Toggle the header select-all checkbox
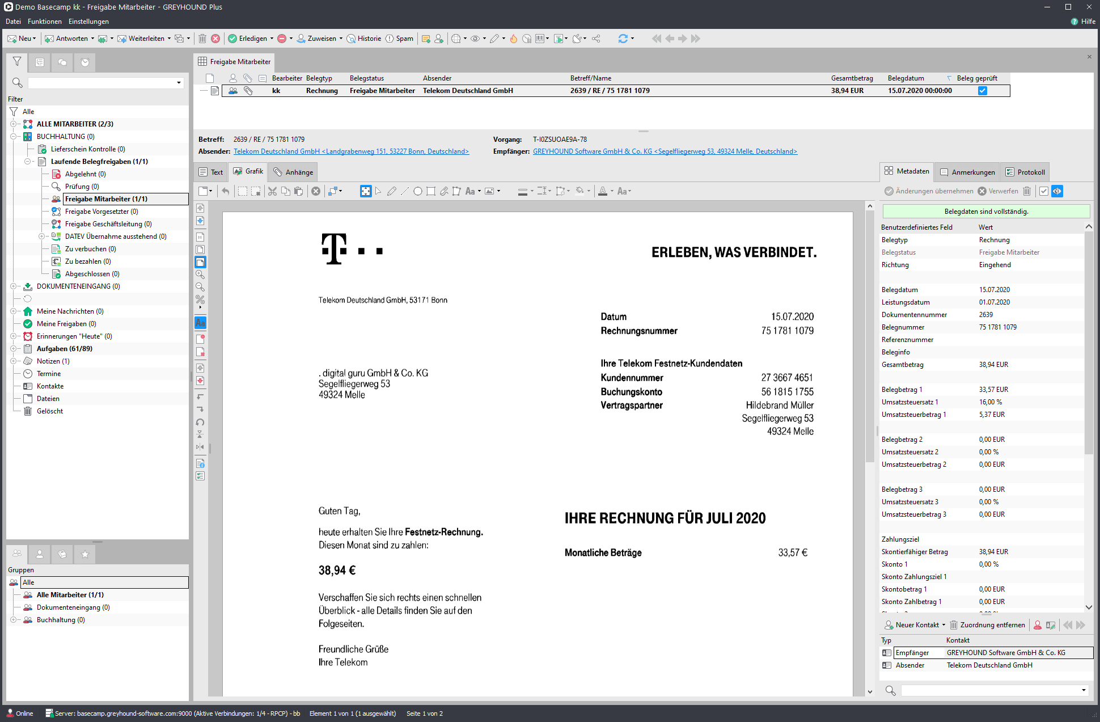 [x=210, y=78]
